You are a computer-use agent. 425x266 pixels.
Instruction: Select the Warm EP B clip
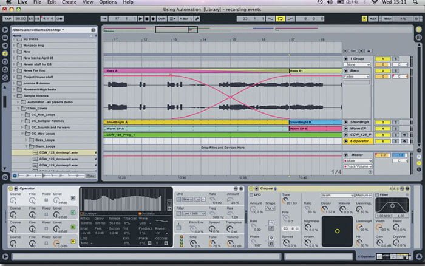pyautogui.click(x=316, y=129)
